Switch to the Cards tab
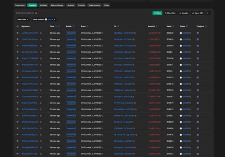This screenshot has width=225, height=157. tap(107, 5)
